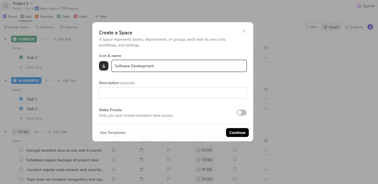Open the comment icon for Train team task
Viewport: 378px width, 184px height.
[235, 179]
